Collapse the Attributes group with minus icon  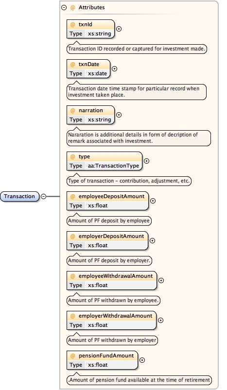(x=64, y=8)
